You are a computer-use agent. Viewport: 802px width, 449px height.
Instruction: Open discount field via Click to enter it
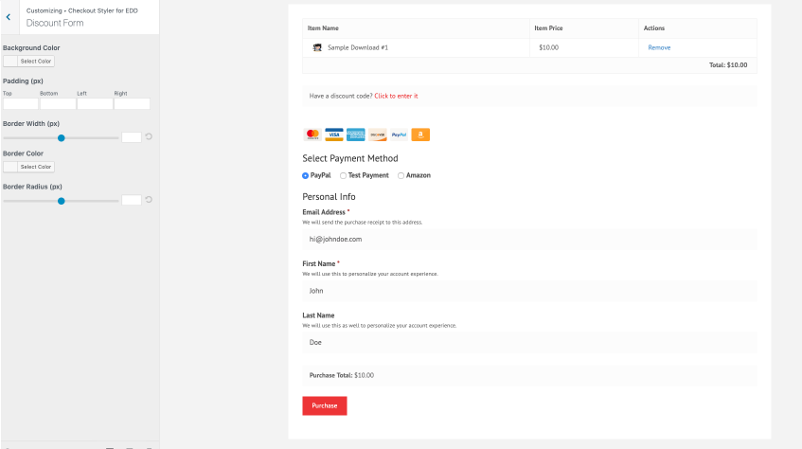[396, 96]
